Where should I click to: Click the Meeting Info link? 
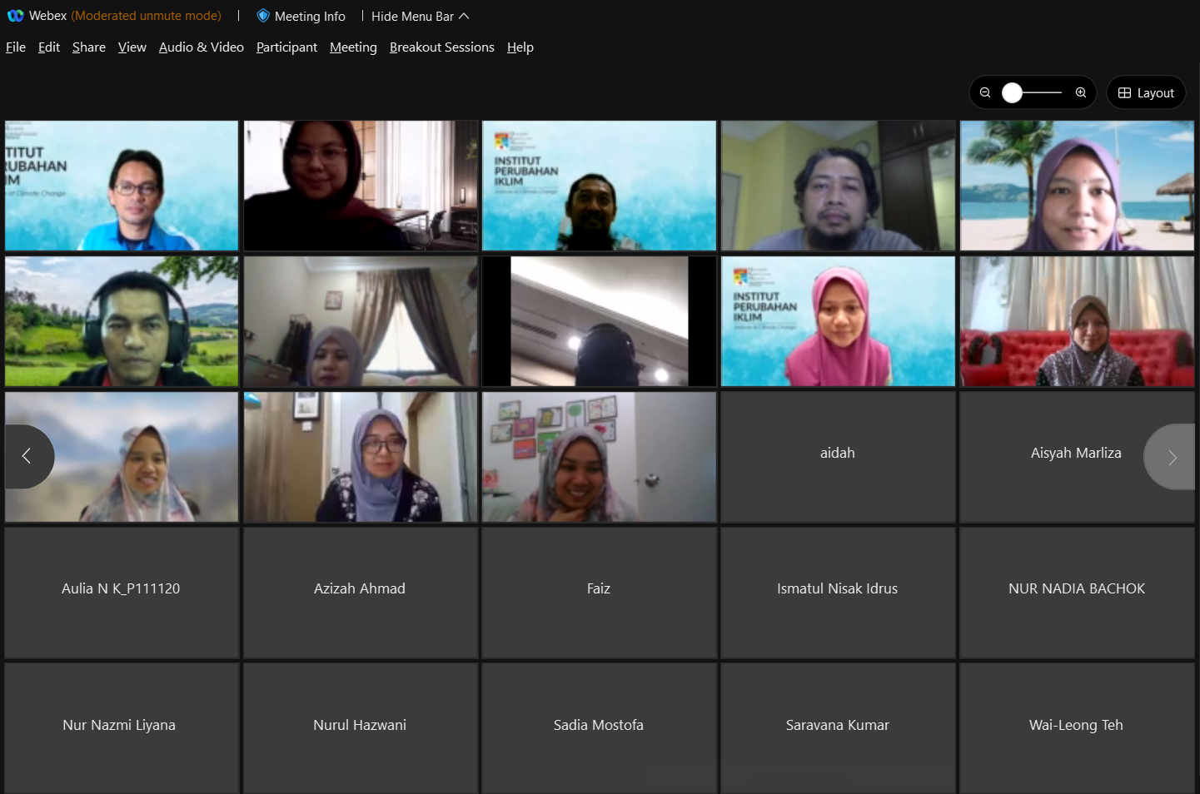tap(310, 17)
